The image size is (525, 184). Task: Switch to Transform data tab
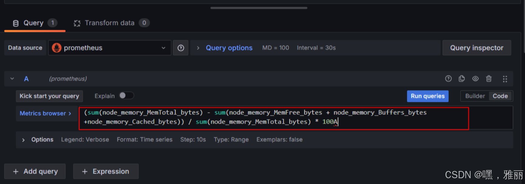(111, 23)
